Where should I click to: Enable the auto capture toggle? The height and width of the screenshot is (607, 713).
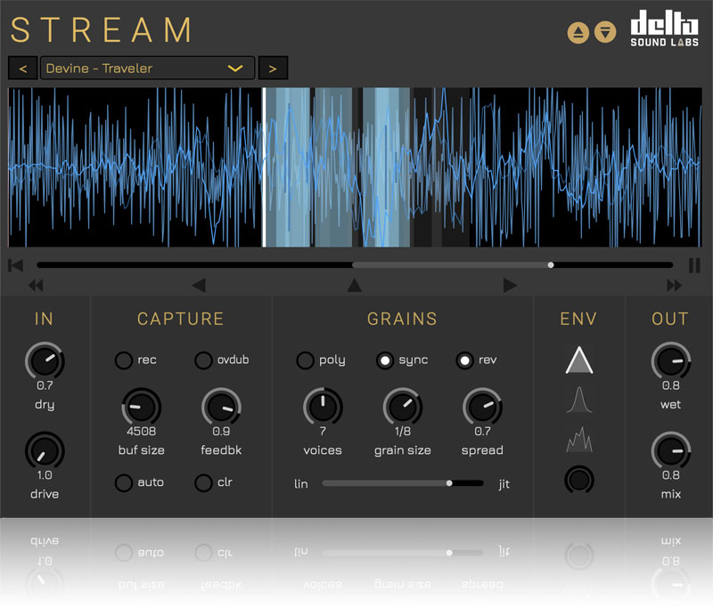[x=124, y=482]
